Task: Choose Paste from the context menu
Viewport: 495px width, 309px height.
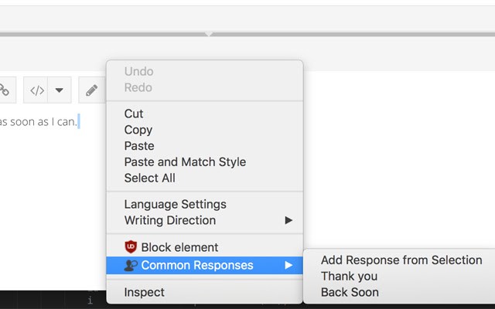Action: (139, 146)
